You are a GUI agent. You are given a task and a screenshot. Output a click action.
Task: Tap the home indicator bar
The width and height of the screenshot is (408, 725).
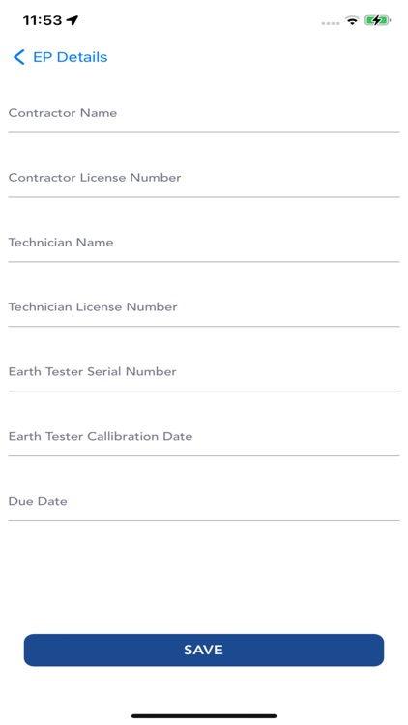[x=204, y=716]
